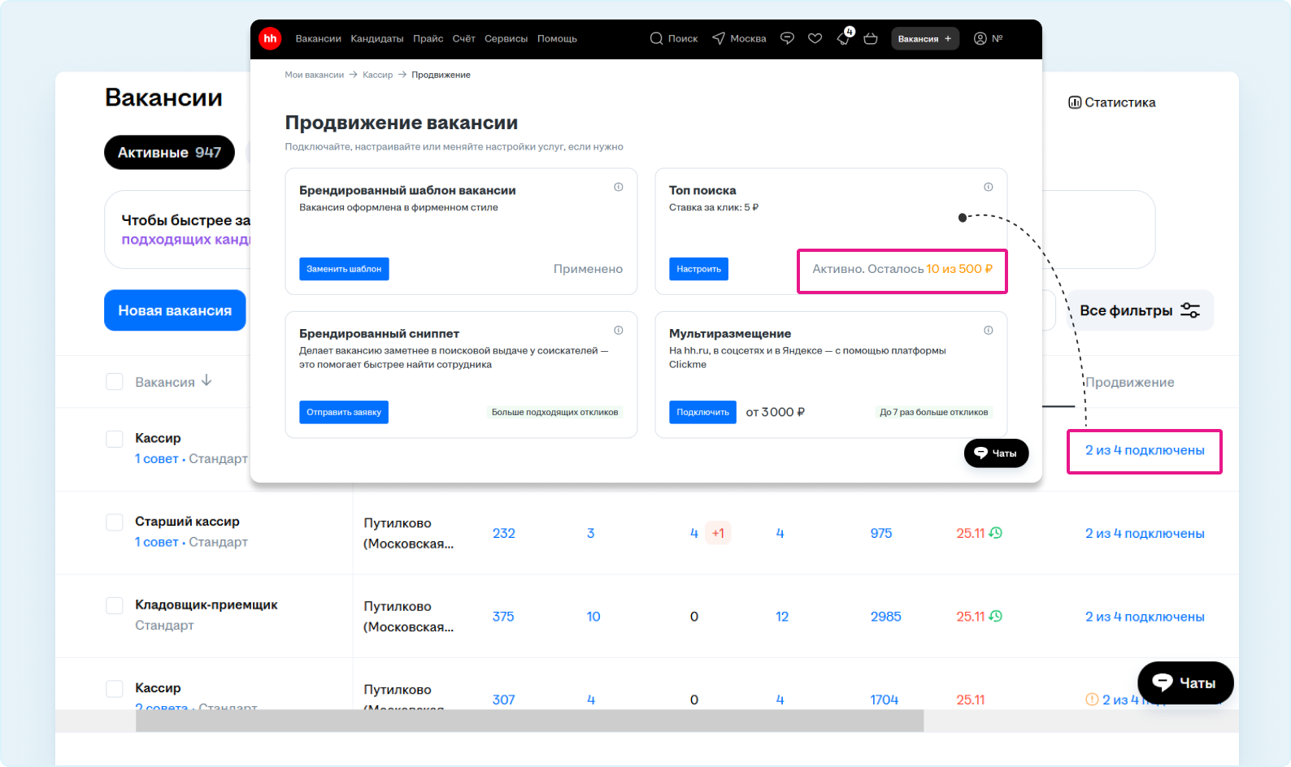Expand Все фильтры filter panel
1291x767 pixels.
pyautogui.click(x=1139, y=310)
